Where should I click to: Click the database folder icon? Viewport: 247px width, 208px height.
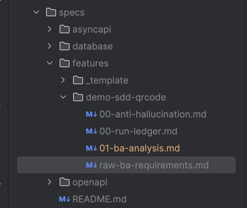pos(64,46)
